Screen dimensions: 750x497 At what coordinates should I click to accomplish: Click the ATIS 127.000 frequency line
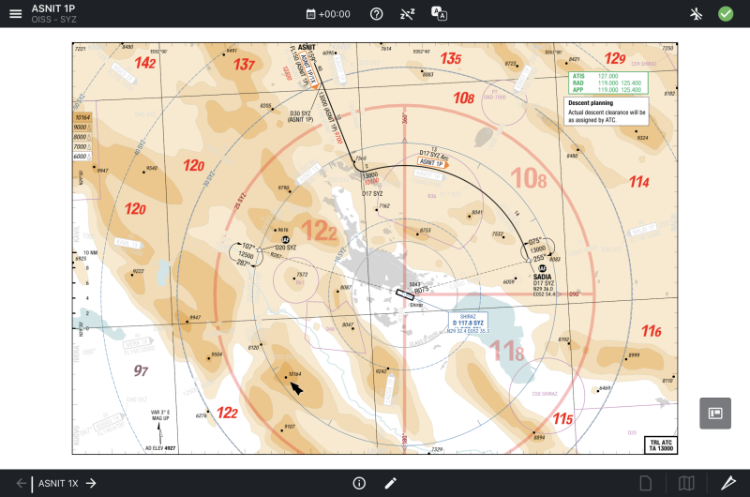click(x=595, y=76)
